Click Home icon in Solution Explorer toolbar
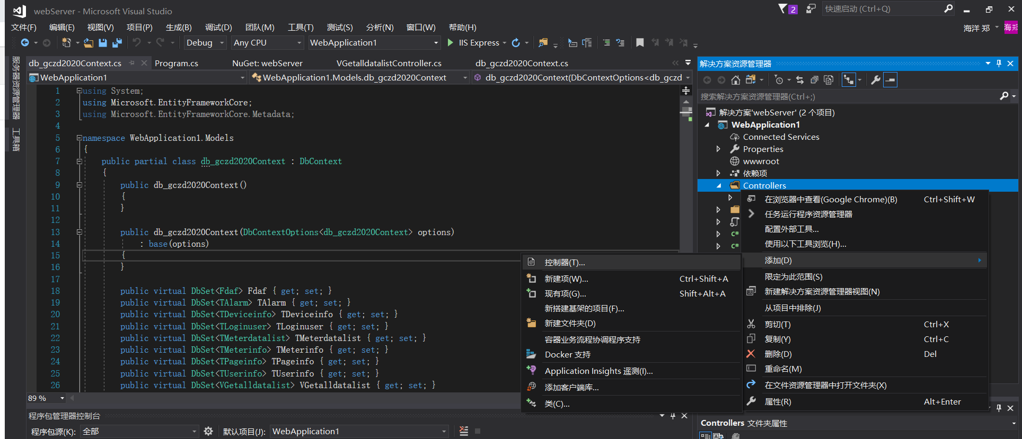1022x439 pixels. click(x=736, y=80)
